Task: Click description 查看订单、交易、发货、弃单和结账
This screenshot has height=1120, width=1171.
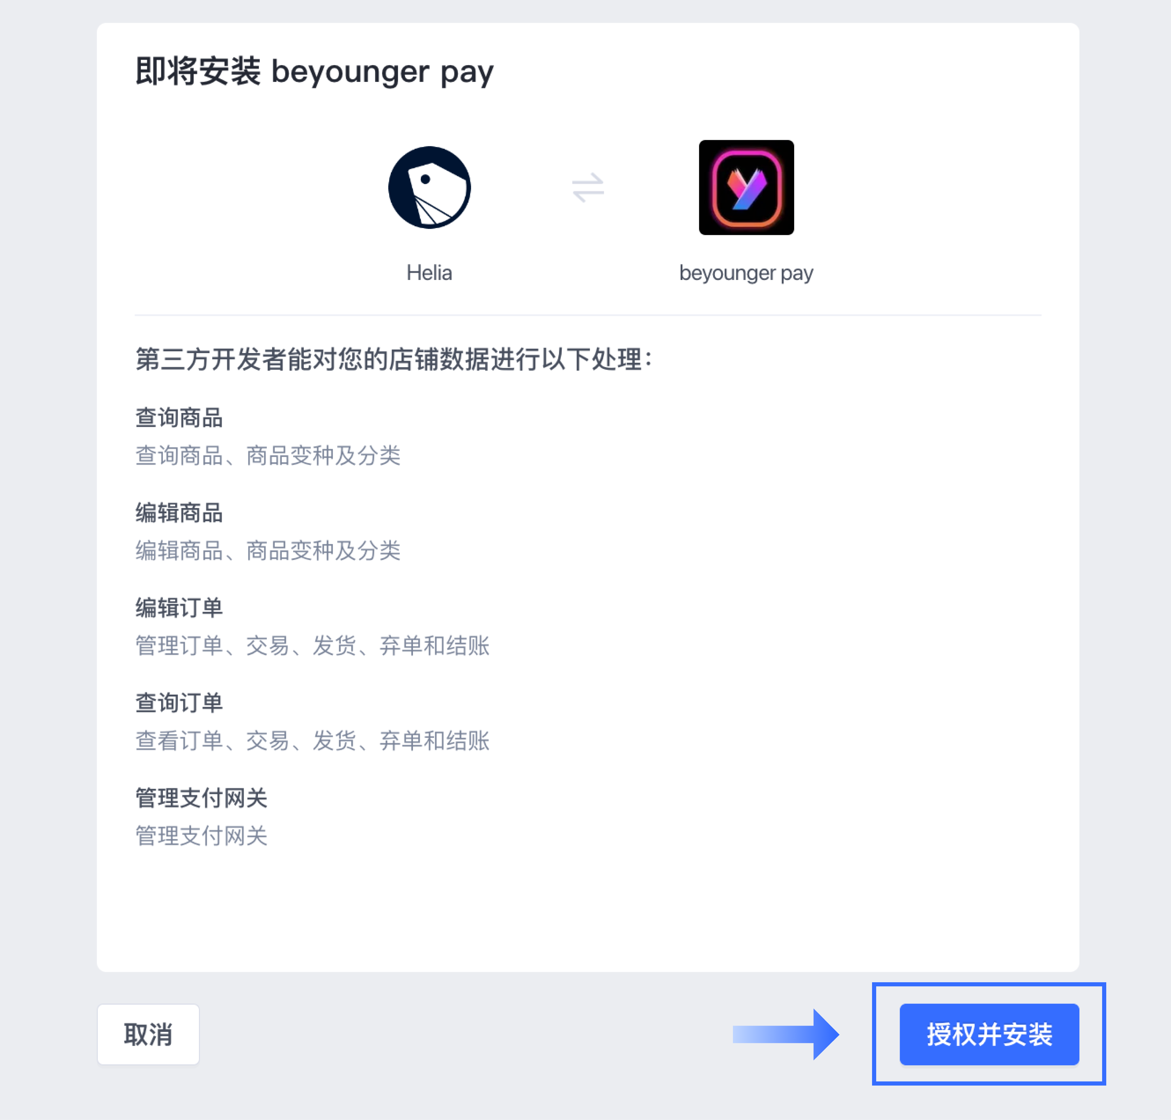Action: (x=312, y=740)
